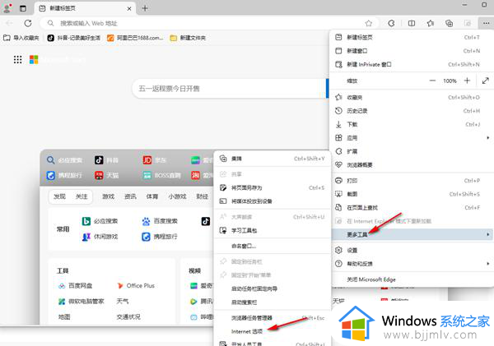Click the page search box
494x346 pixels.
pyautogui.click(x=230, y=89)
